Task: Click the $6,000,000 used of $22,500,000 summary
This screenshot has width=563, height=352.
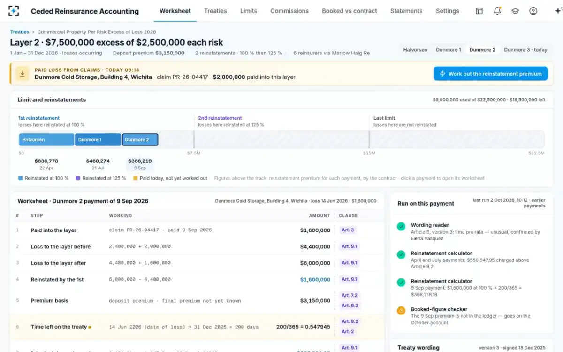Action: tap(489, 100)
